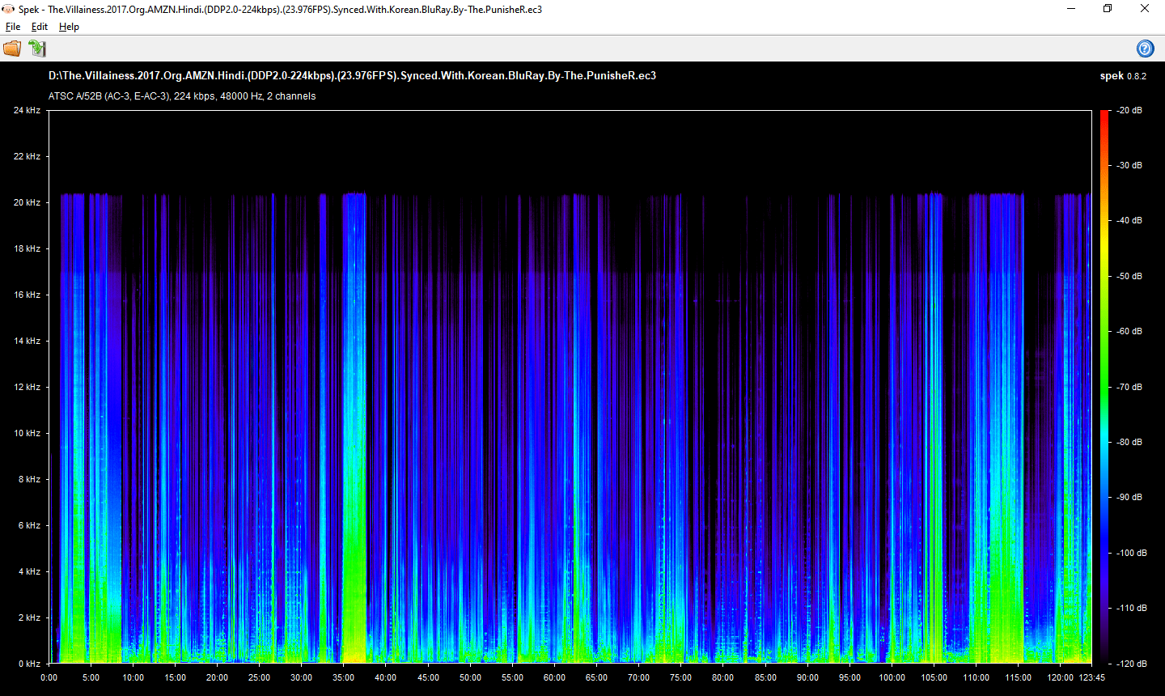Screen dimensions: 1165x696
Task: Close the Spek window
Action: pos(1145,9)
